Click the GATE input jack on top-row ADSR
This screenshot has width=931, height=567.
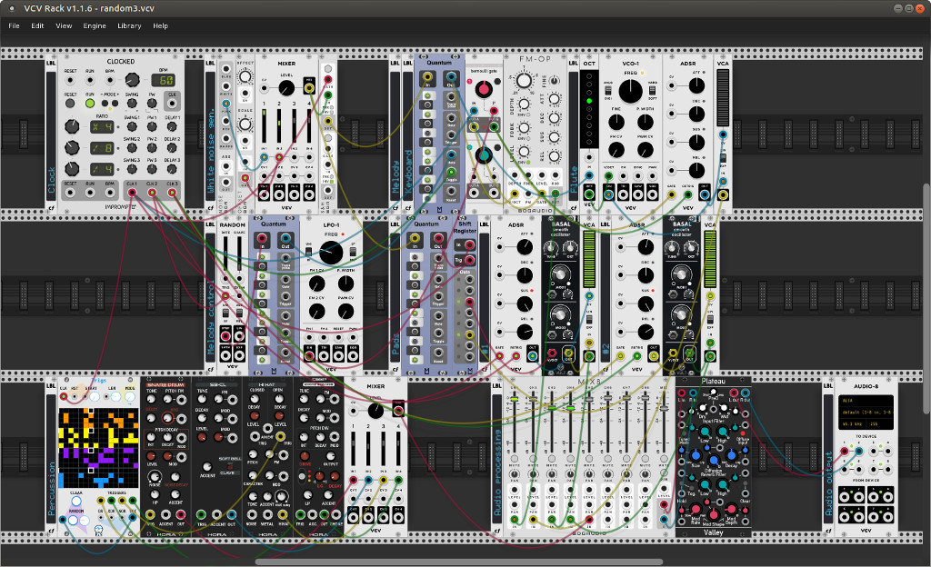point(672,194)
